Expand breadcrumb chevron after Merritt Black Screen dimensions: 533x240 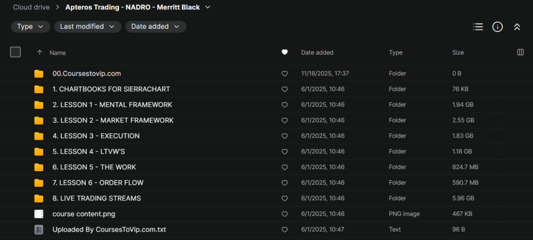point(208,7)
